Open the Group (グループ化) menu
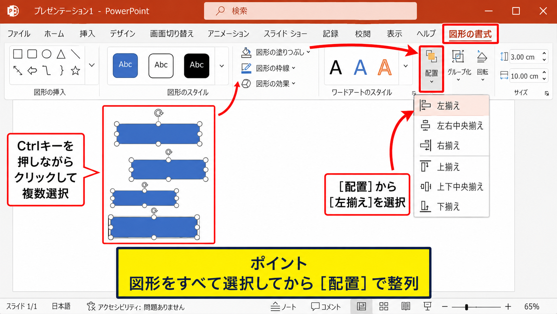 tap(459, 66)
